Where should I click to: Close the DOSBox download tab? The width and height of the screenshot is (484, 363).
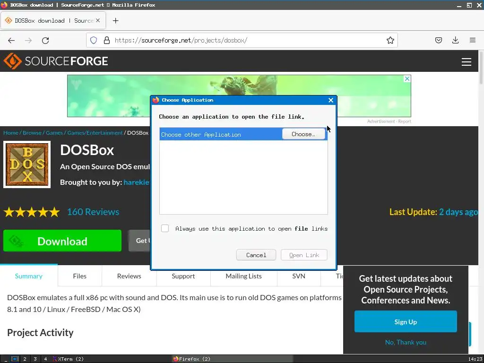pyautogui.click(x=98, y=20)
